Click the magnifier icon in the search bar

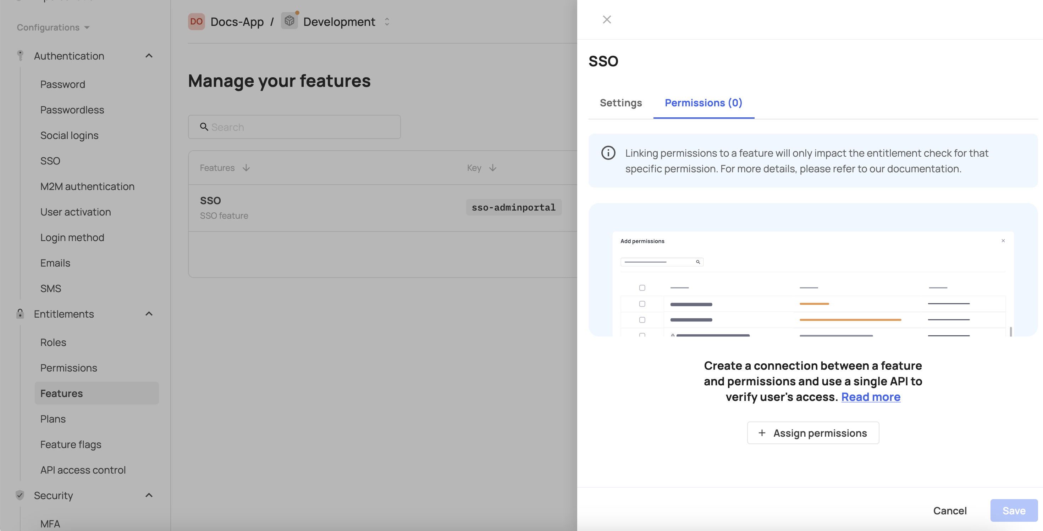pos(204,127)
